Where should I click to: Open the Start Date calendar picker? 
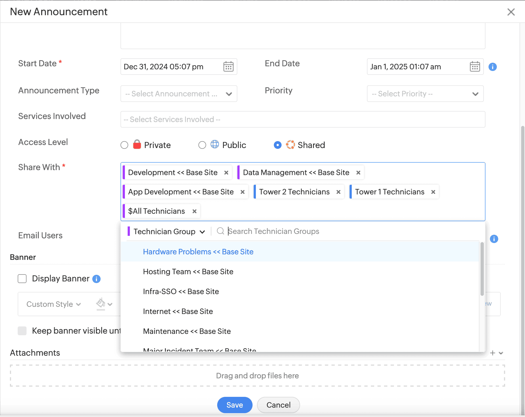[x=228, y=67]
